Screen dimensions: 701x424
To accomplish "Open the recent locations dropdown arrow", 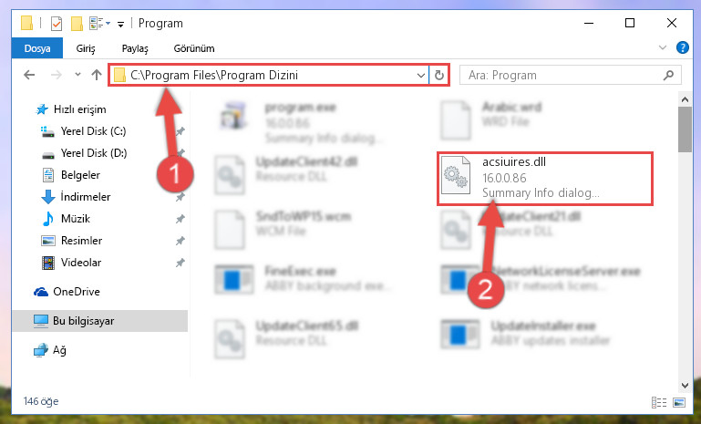I will (77, 75).
